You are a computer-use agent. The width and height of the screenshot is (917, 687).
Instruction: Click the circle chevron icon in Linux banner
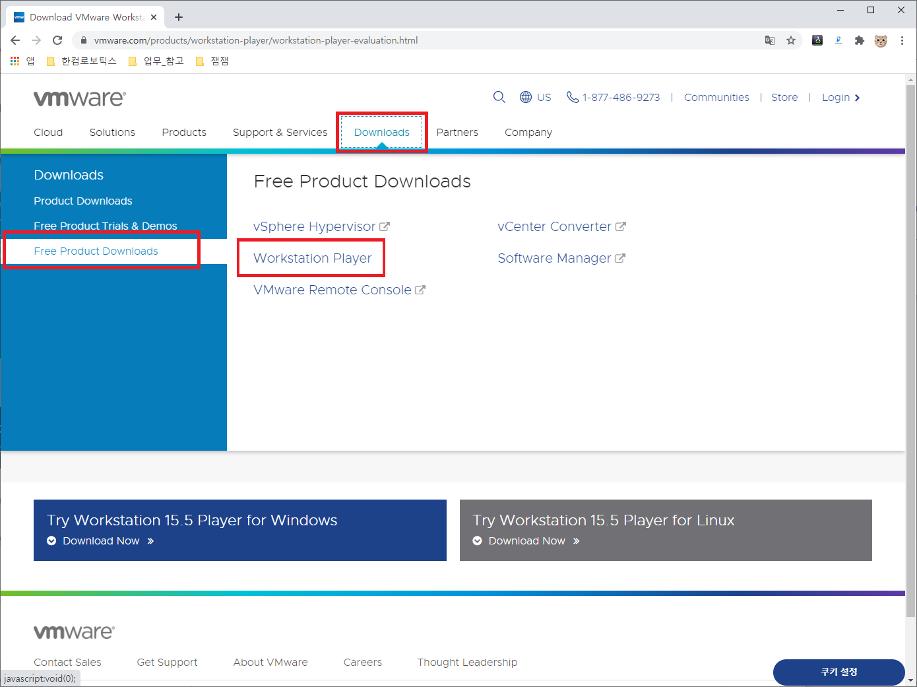478,540
